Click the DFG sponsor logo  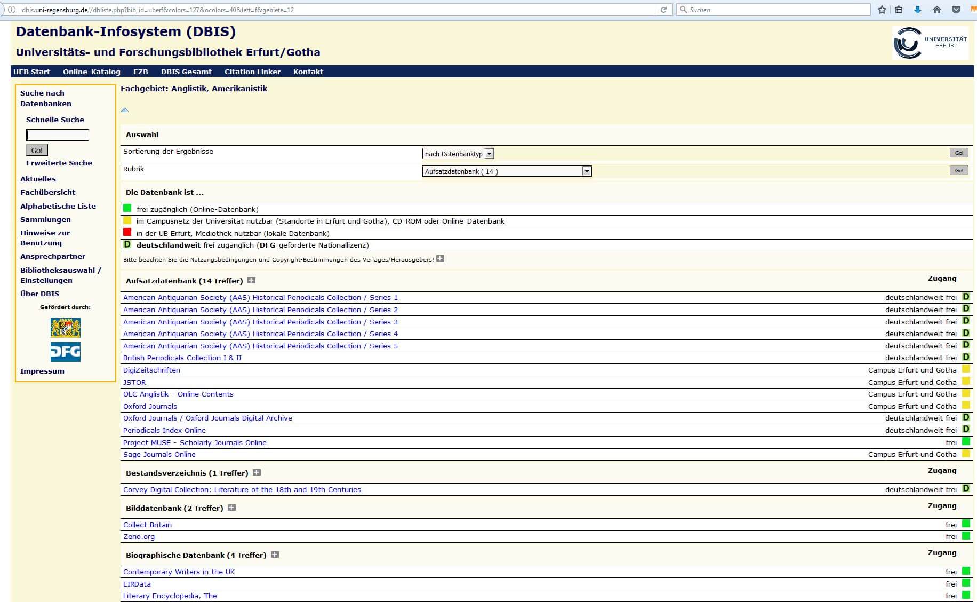[66, 352]
